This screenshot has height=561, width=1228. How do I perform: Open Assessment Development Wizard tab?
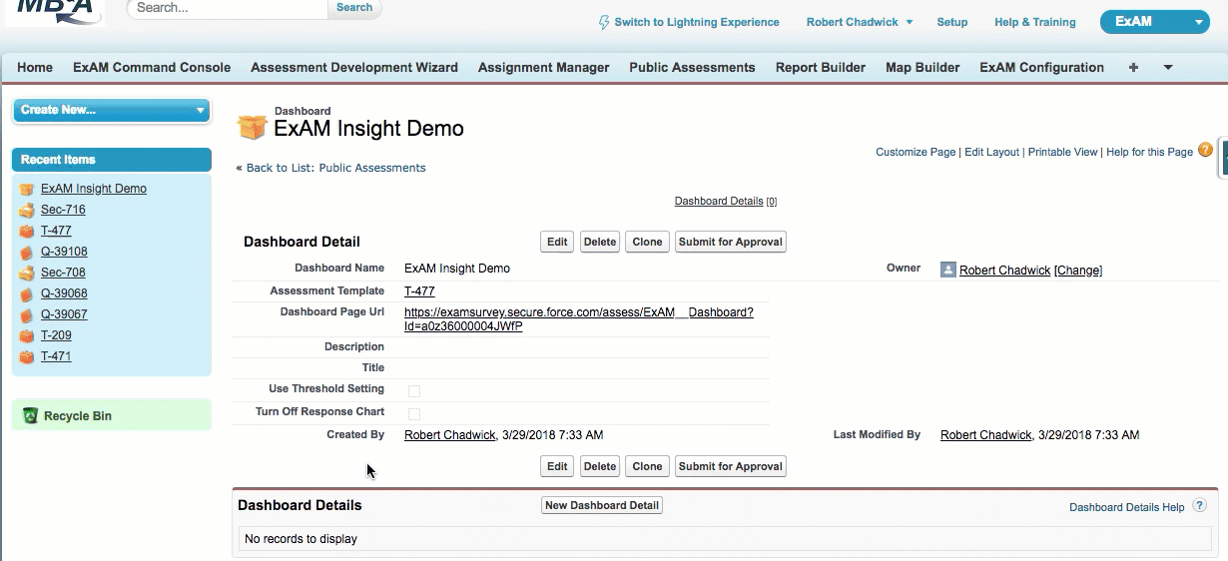tap(354, 68)
